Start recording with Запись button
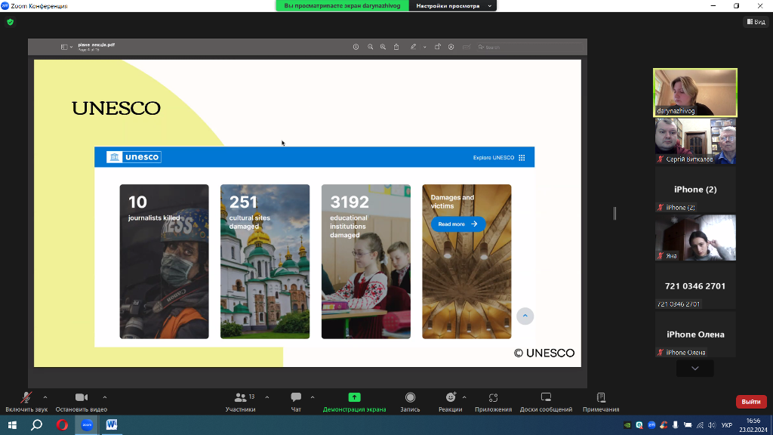This screenshot has height=435, width=773. 410,402
